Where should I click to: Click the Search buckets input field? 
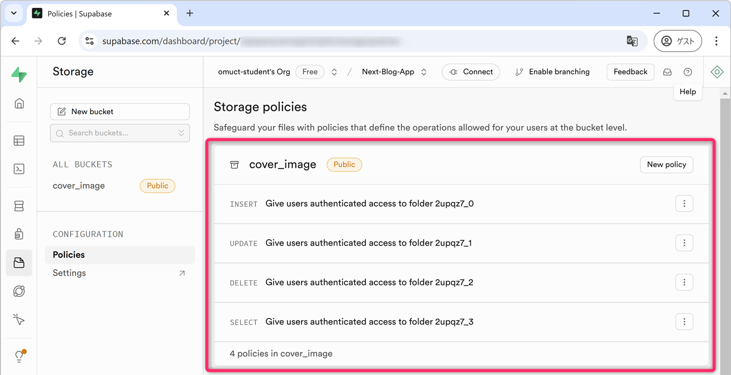coord(120,133)
